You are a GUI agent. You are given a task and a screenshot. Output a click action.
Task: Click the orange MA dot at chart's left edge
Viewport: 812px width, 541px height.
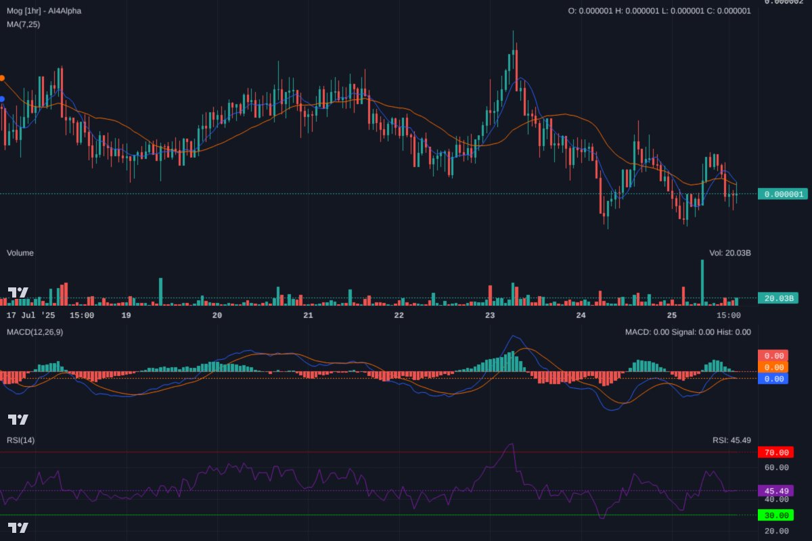tap(2, 78)
